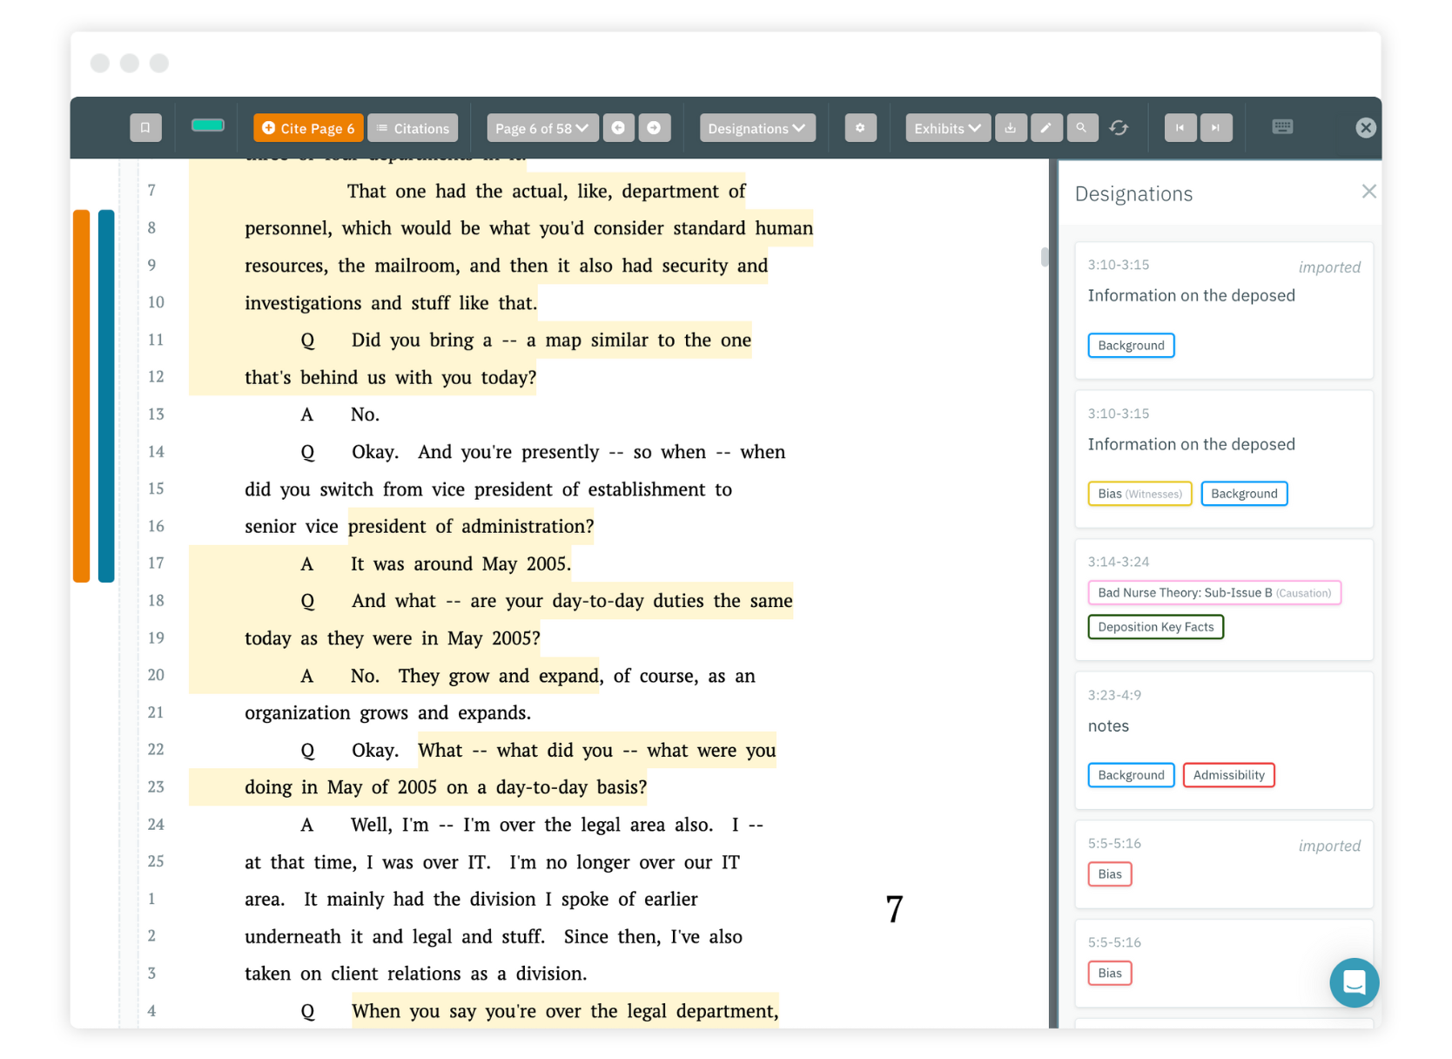Image resolution: width=1452 pixels, height=1059 pixels.
Task: Select the download transcript icon
Action: (x=1011, y=127)
